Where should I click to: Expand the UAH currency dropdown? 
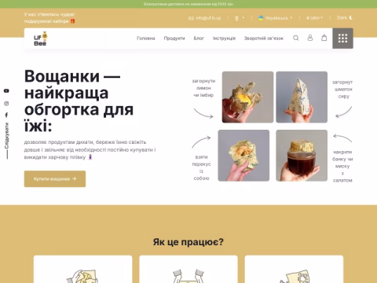pyautogui.click(x=314, y=18)
